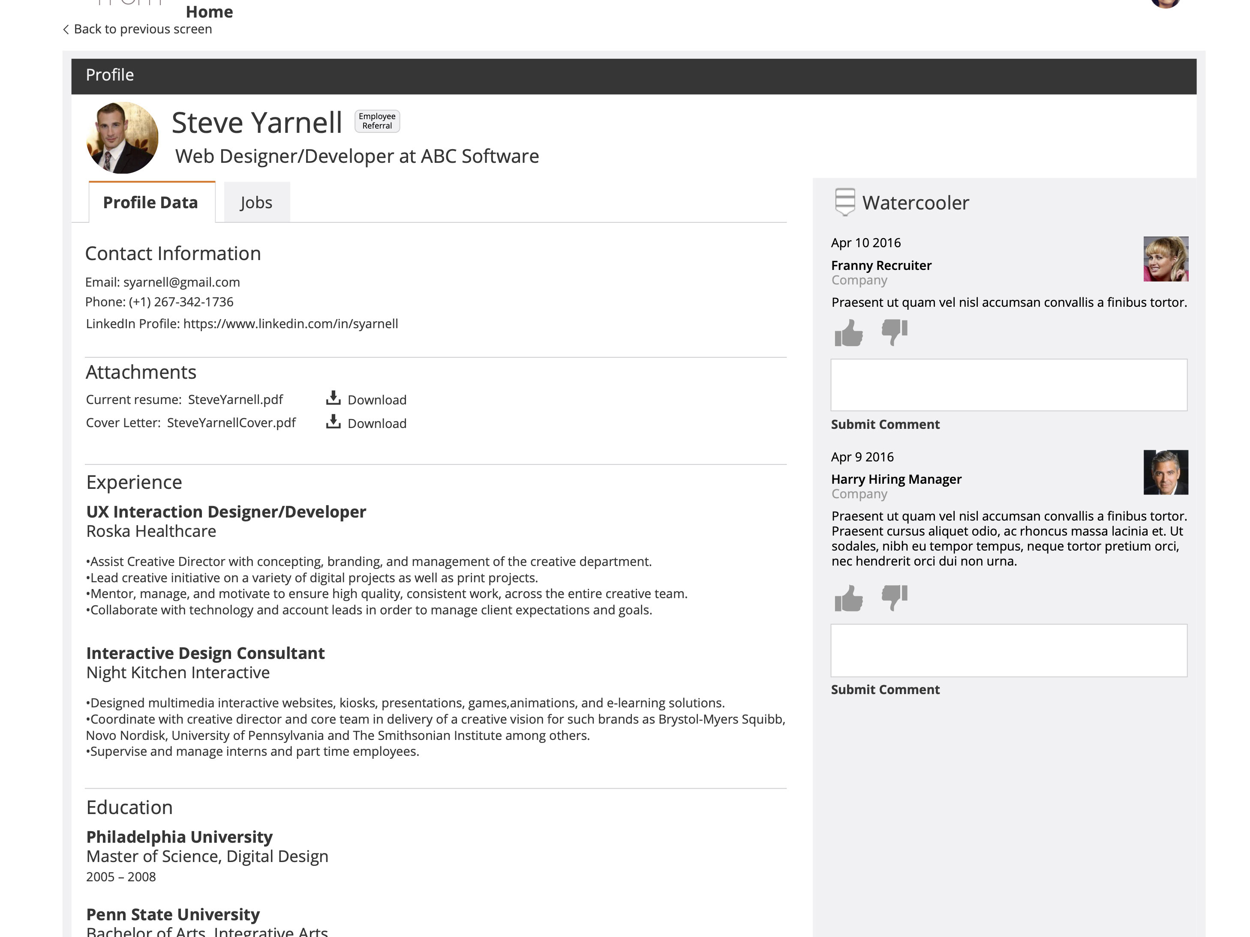Switch to the Jobs tab
This screenshot has height=937, width=1250.
[x=256, y=202]
